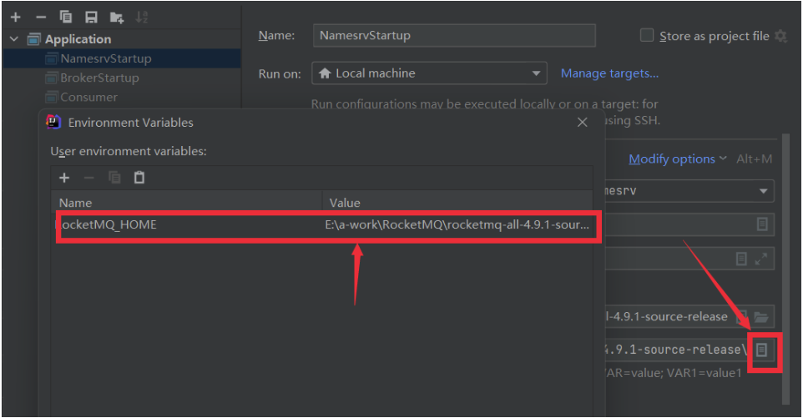Close the Environment Variables dialog
Image resolution: width=803 pixels, height=418 pixels.
pyautogui.click(x=582, y=123)
